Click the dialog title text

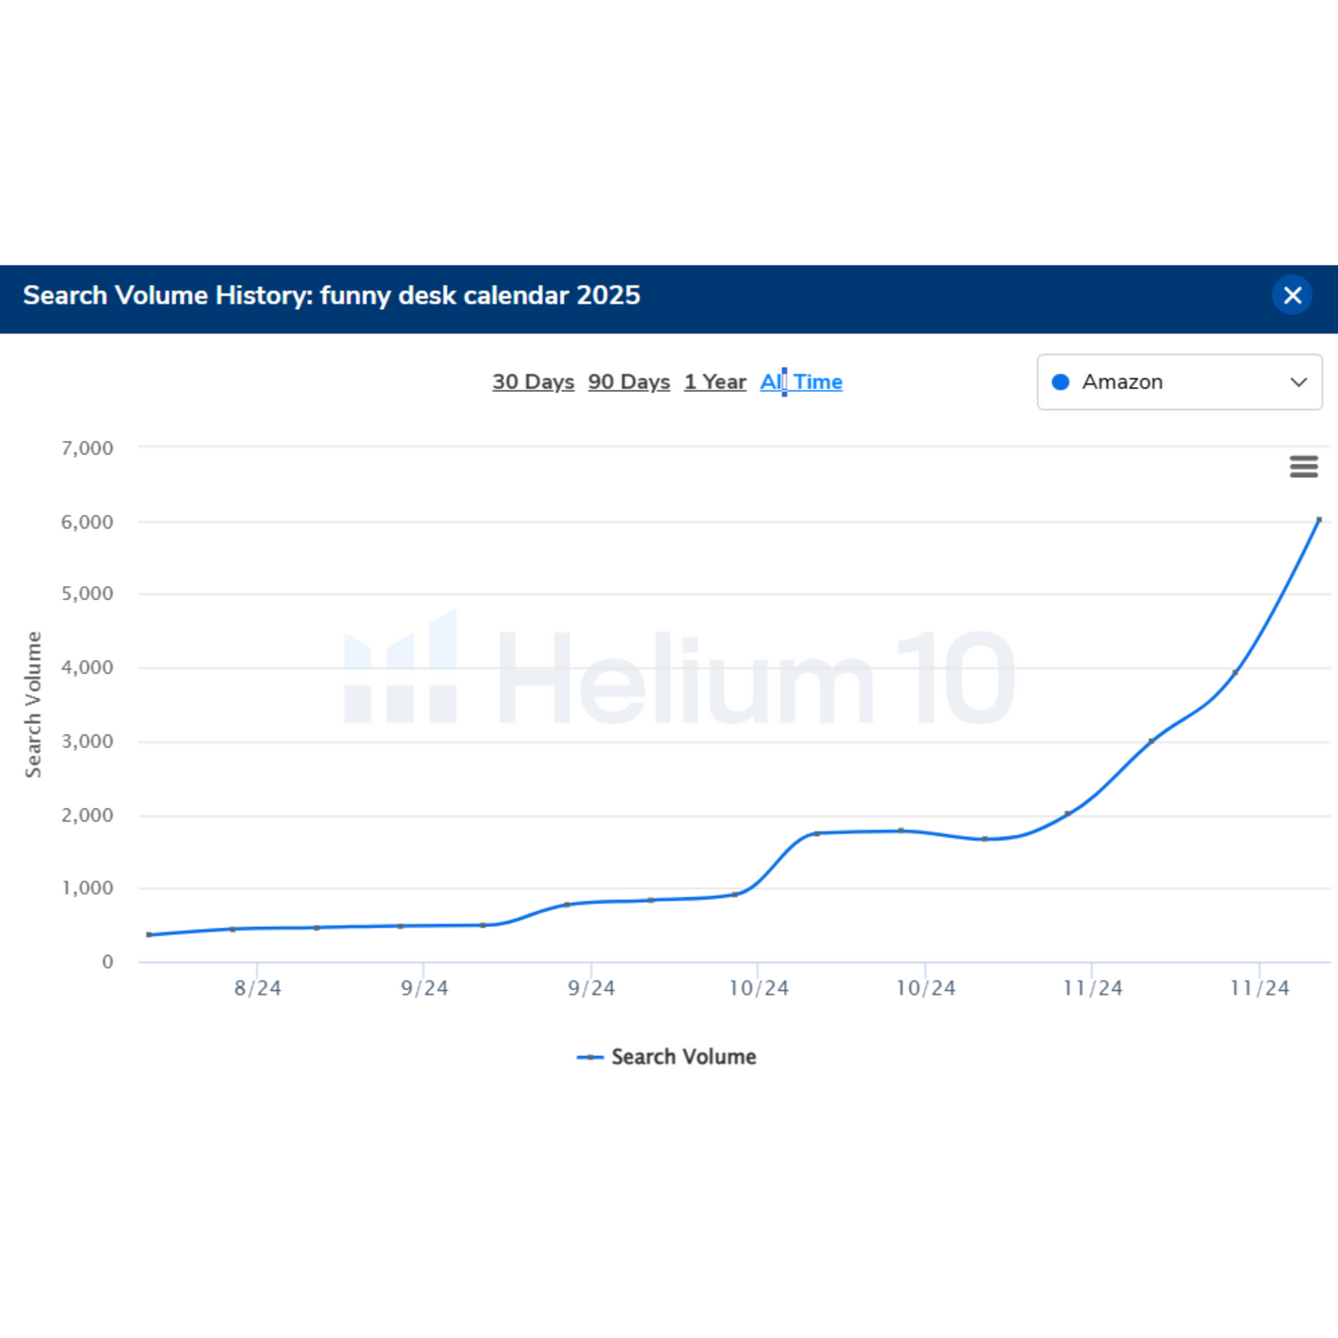pyautogui.click(x=331, y=295)
